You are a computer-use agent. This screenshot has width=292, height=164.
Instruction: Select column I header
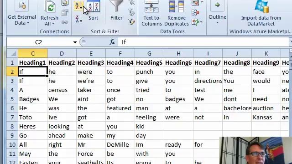tap(208, 54)
